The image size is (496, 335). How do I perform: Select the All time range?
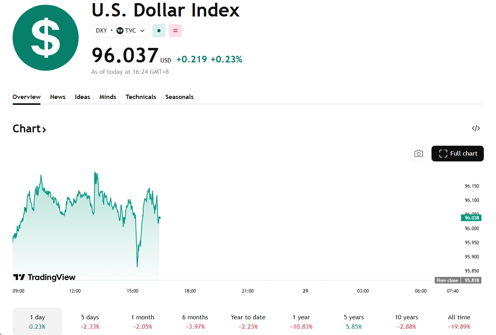459,321
